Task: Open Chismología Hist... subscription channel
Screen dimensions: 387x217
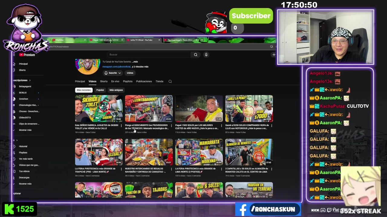Action: pyautogui.click(x=28, y=105)
